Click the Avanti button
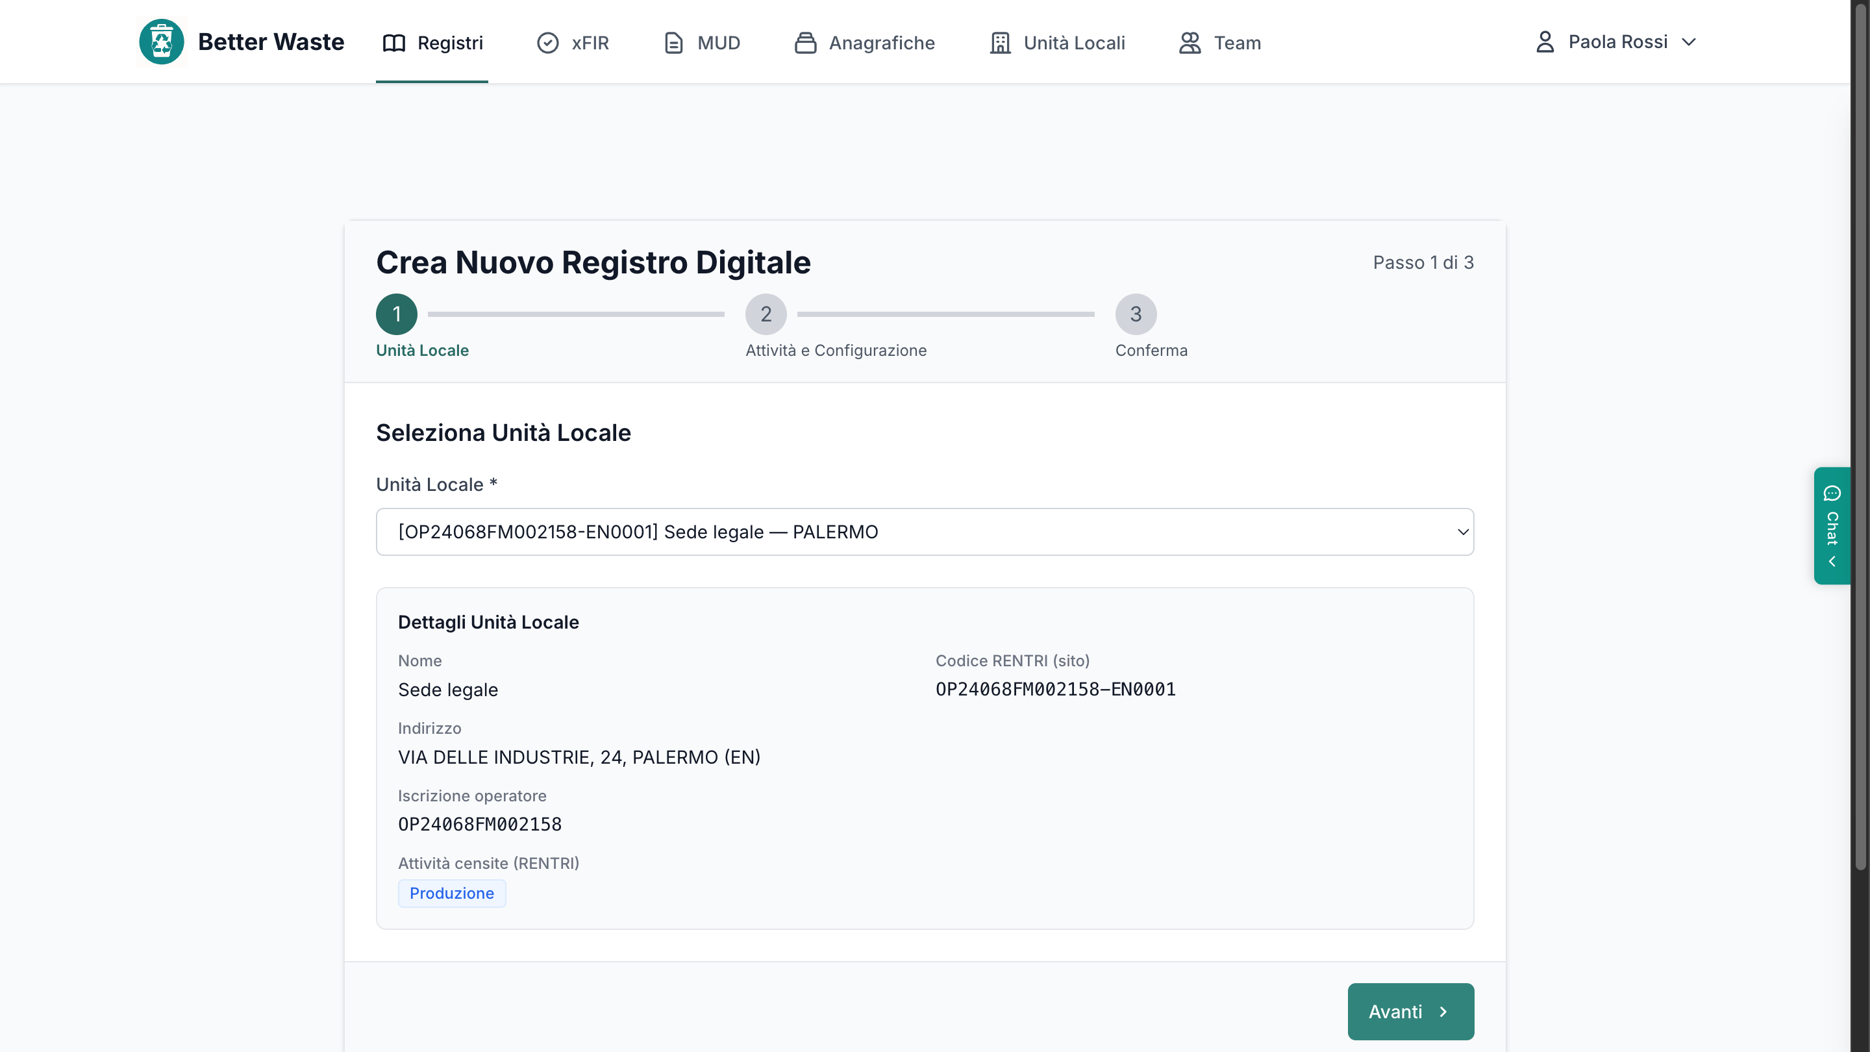Viewport: 1870px width, 1052px height. [x=1410, y=1011]
